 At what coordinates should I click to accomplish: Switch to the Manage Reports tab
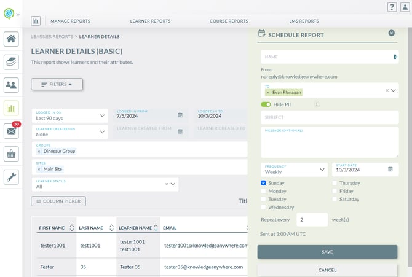click(x=70, y=21)
